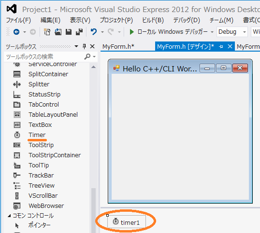Click the Undo arrow icon
Viewport: 260px width, 233px height.
coord(94,32)
